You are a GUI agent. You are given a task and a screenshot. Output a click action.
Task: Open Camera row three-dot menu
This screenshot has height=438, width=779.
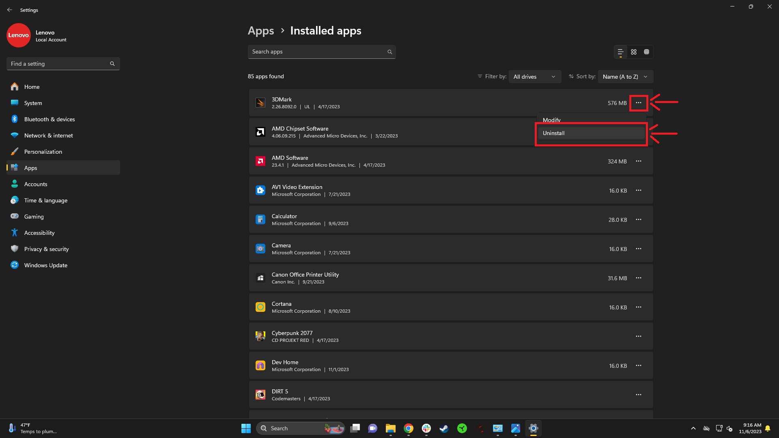[638, 249]
